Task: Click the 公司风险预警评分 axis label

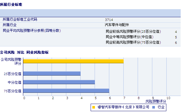Action: 11,61
